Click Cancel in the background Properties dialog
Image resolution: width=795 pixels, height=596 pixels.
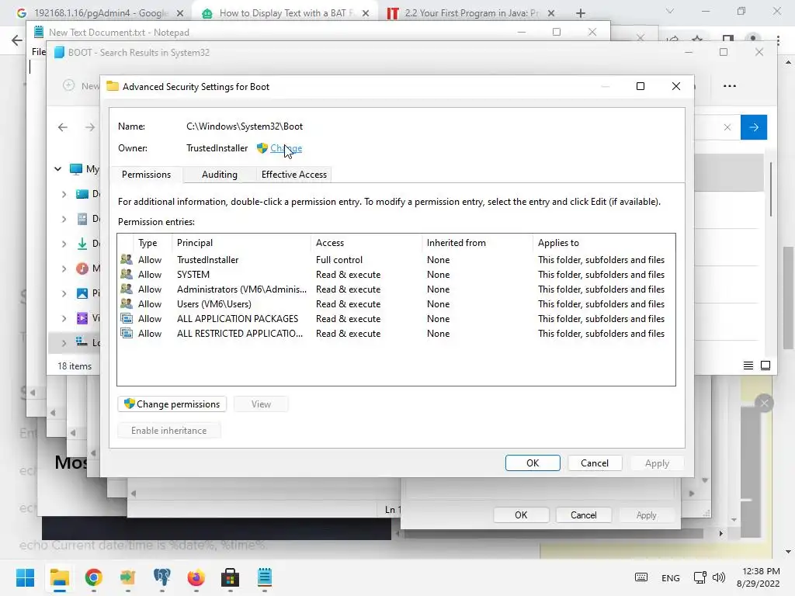[x=583, y=515]
